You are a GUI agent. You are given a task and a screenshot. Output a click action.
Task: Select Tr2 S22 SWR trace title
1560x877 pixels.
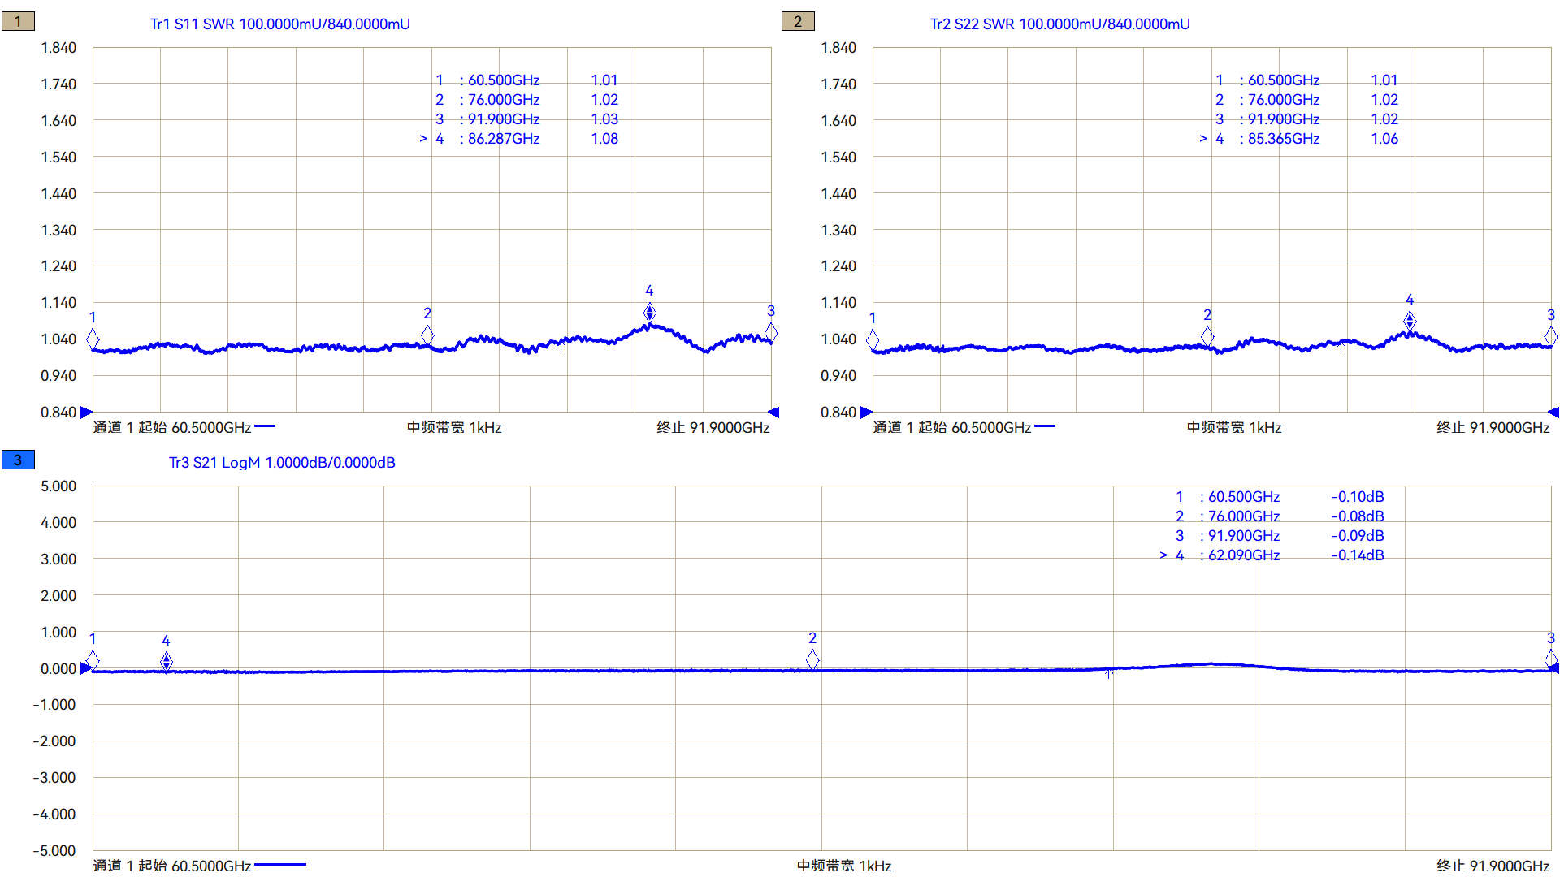(x=1059, y=24)
